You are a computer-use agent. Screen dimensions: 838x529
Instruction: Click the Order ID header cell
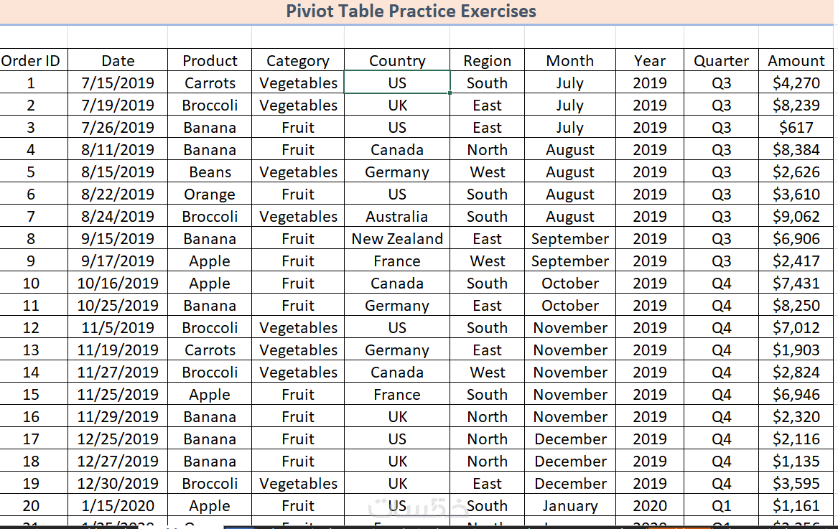pyautogui.click(x=31, y=61)
